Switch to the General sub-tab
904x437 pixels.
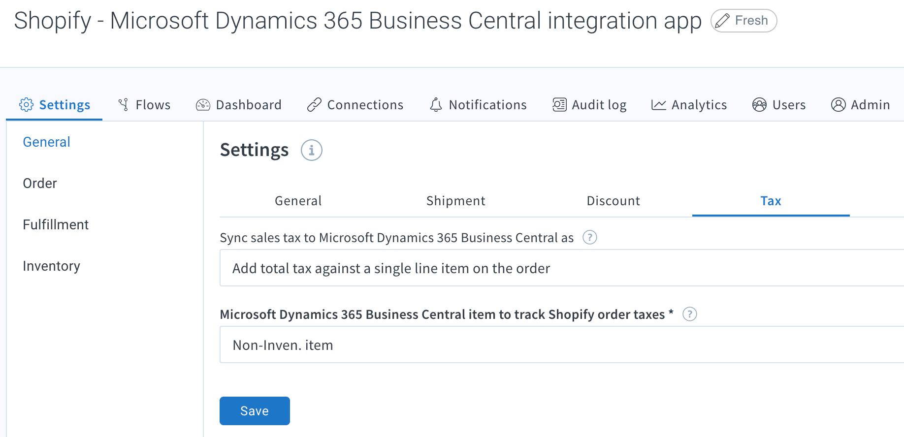(298, 201)
